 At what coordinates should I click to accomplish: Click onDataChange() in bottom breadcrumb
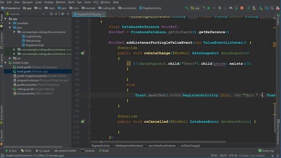coord(190,146)
